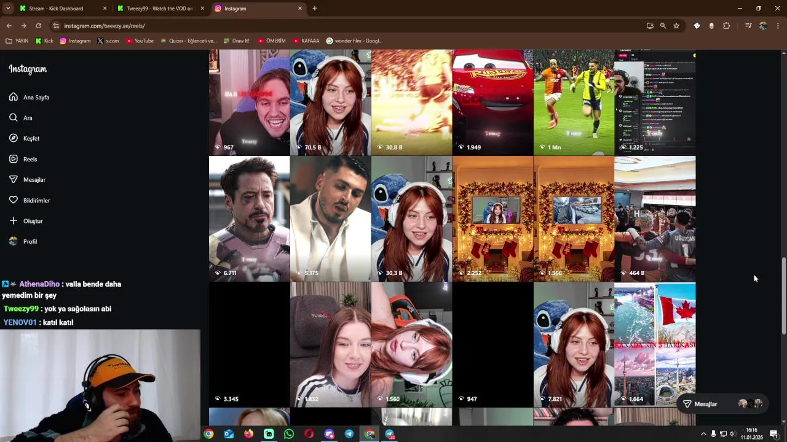Go back with browser back arrow
Screen dimensions: 787x442
(9, 26)
